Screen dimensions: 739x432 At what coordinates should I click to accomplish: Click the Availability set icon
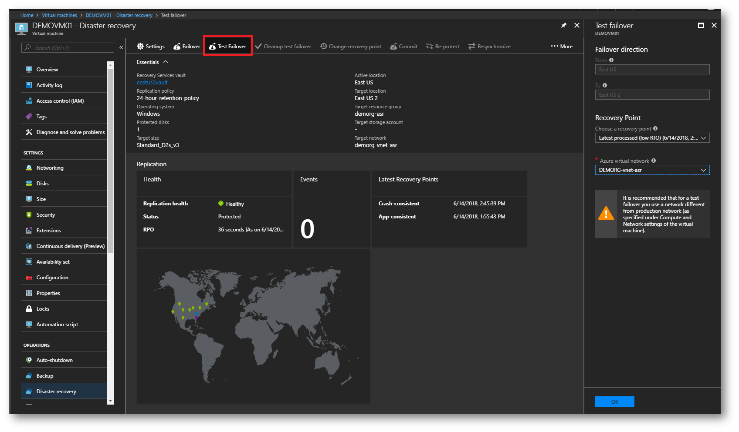(x=29, y=261)
